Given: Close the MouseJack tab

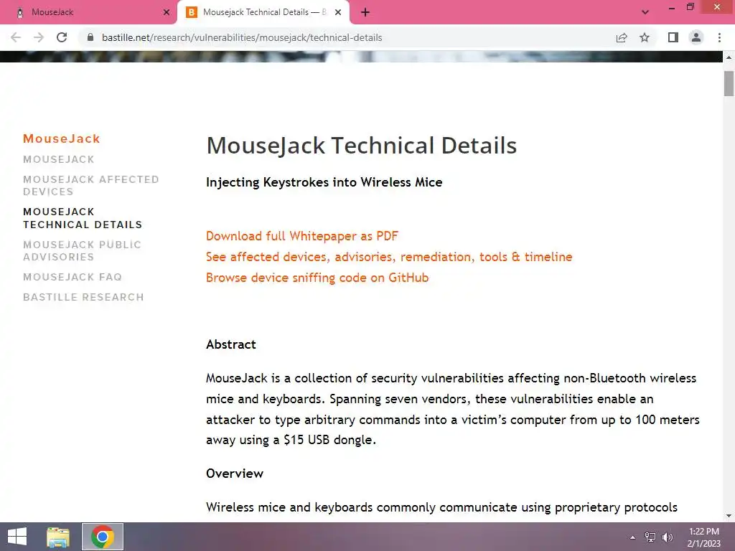Looking at the screenshot, I should click(167, 12).
